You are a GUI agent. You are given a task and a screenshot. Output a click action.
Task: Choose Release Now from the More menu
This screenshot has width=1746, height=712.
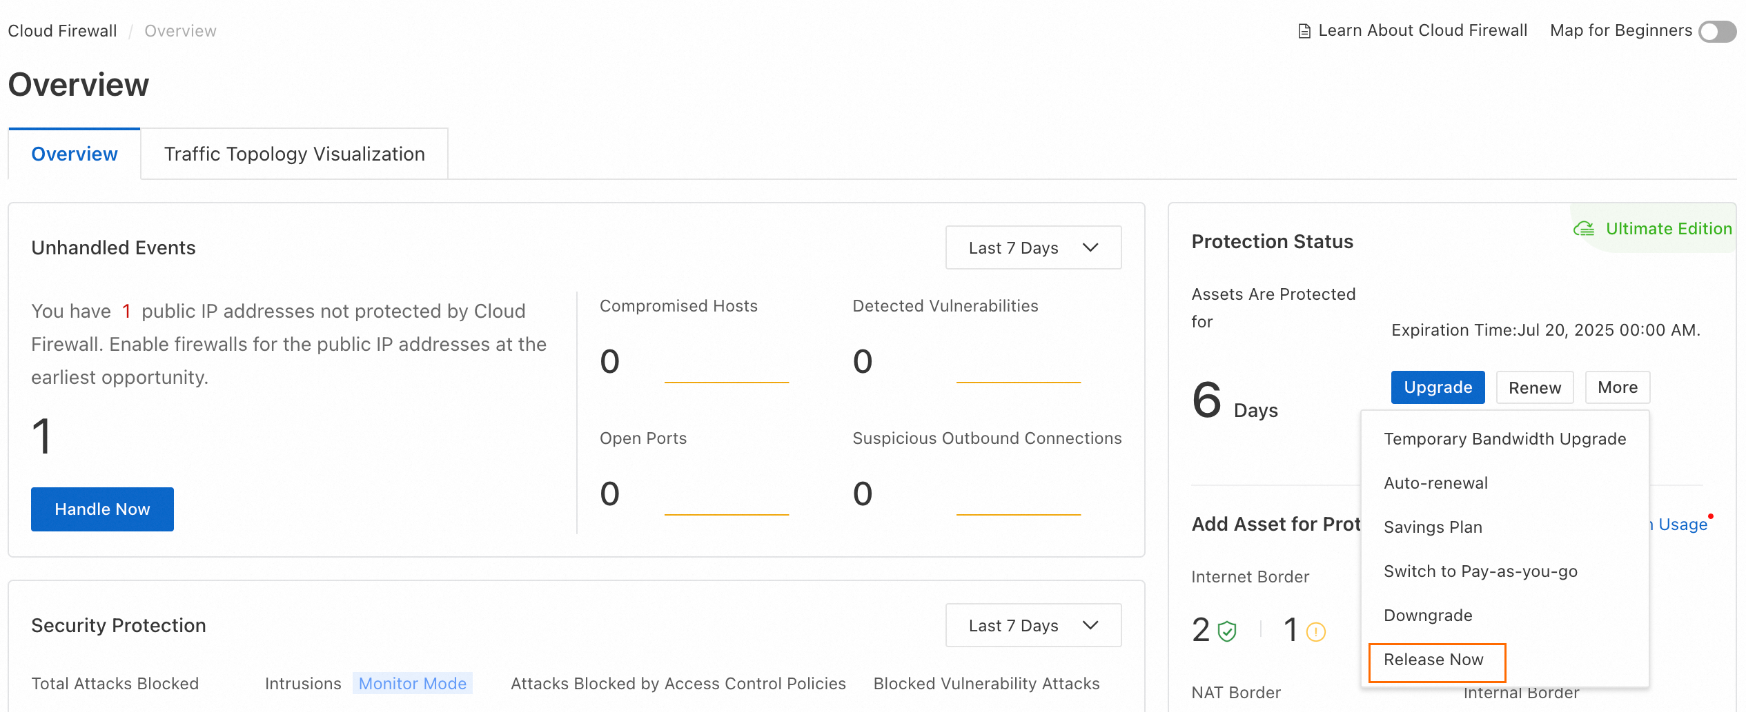coord(1433,660)
